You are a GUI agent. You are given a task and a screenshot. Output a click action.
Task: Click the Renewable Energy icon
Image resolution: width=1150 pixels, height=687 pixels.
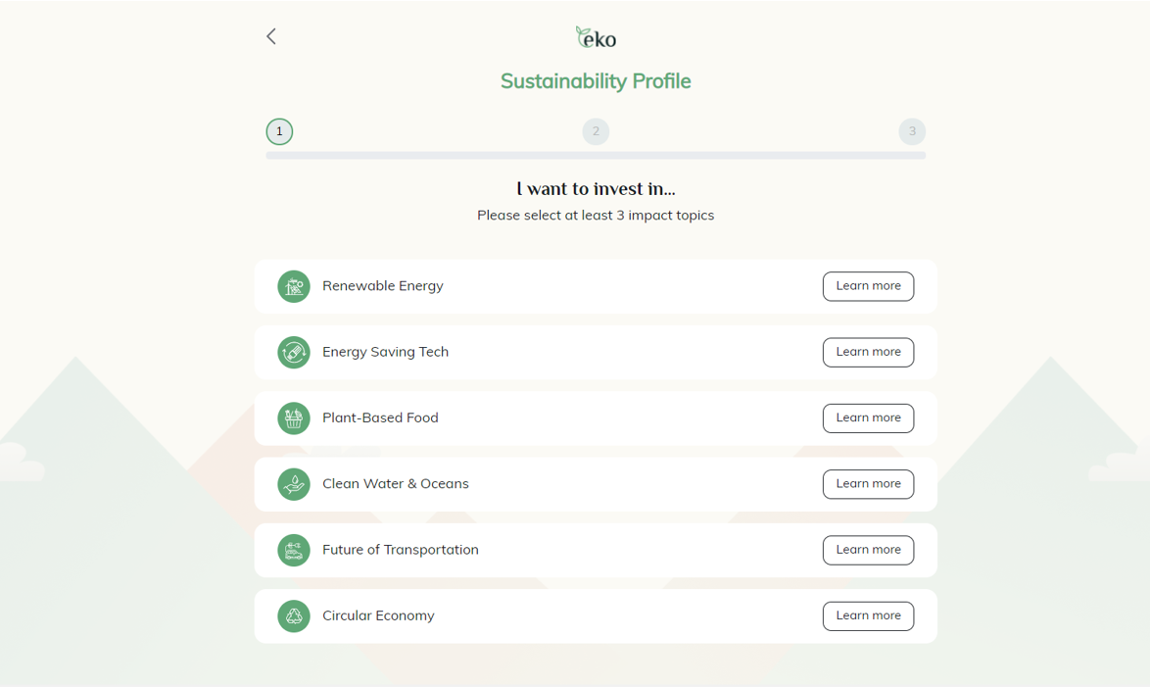coord(294,286)
